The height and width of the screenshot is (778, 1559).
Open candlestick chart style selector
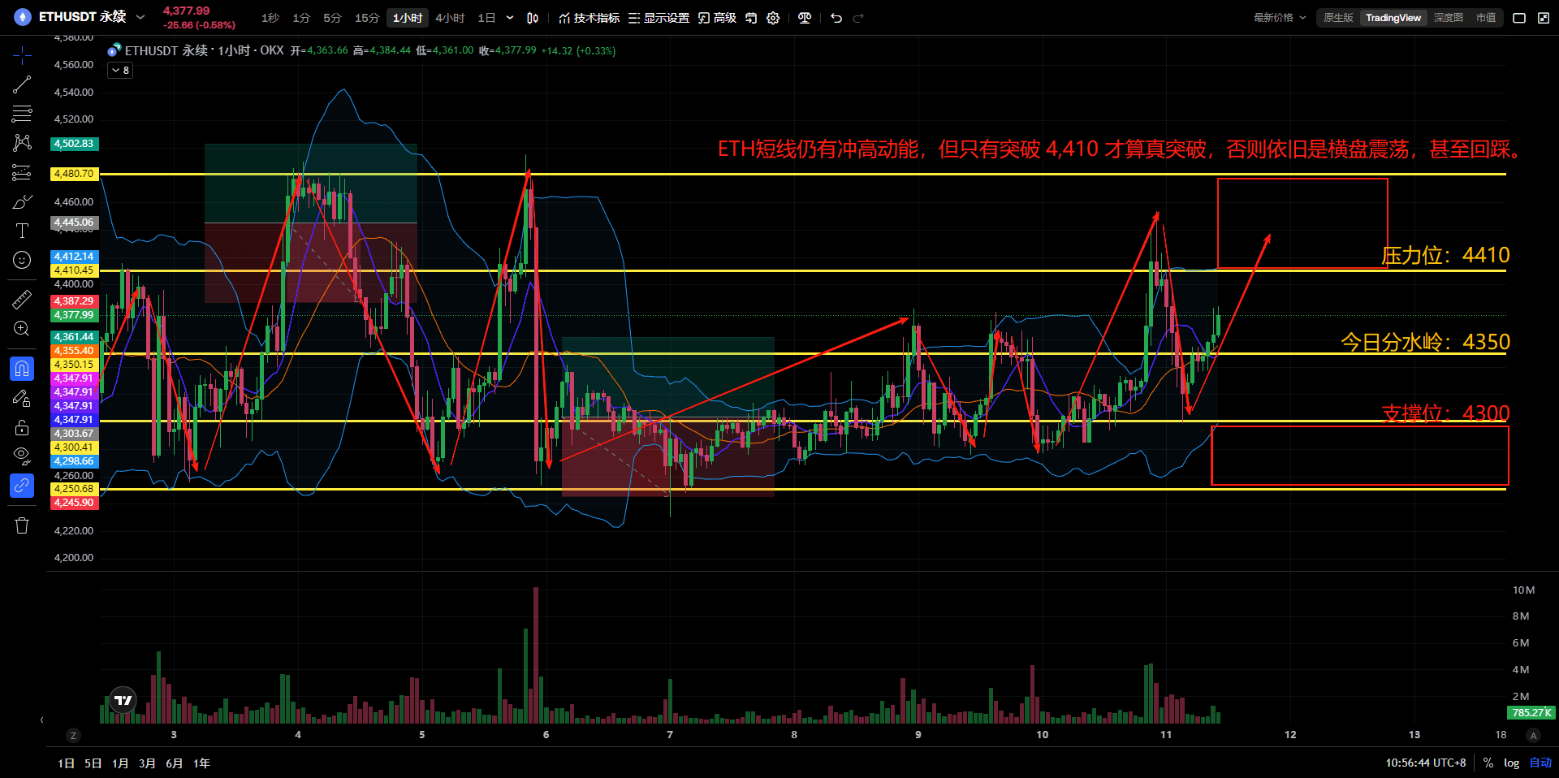point(533,18)
